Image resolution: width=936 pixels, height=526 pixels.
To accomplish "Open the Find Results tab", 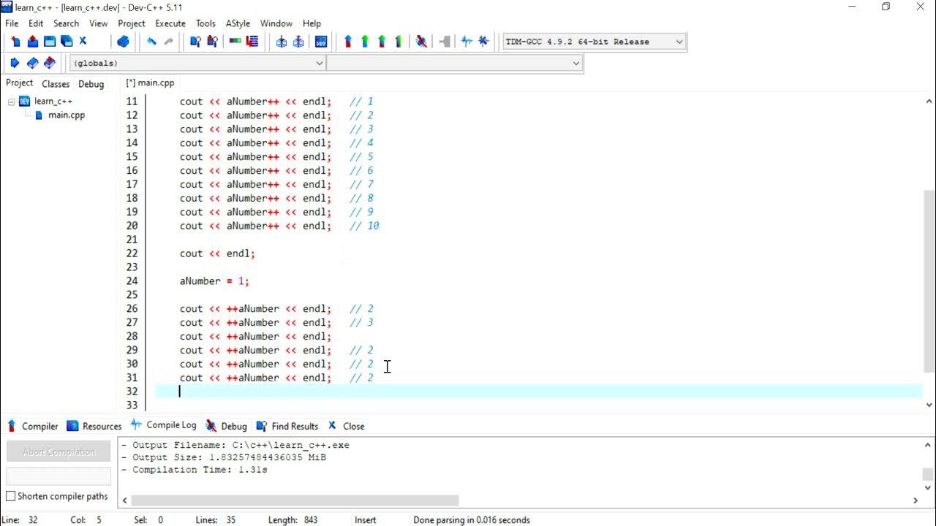I will 287,426.
